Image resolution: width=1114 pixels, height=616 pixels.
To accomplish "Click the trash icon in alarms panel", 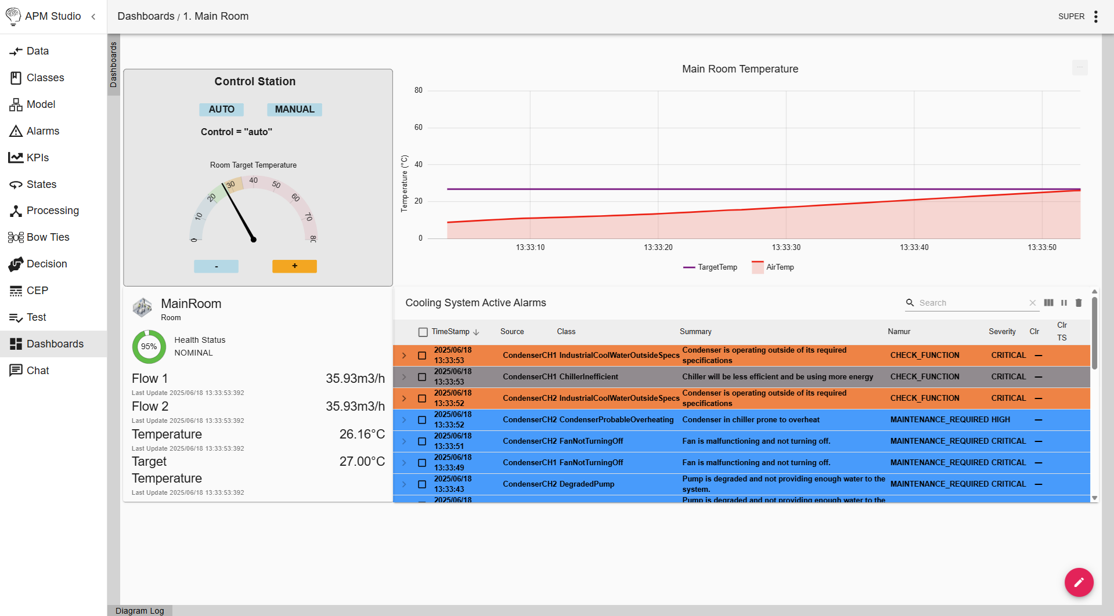I will click(1079, 303).
